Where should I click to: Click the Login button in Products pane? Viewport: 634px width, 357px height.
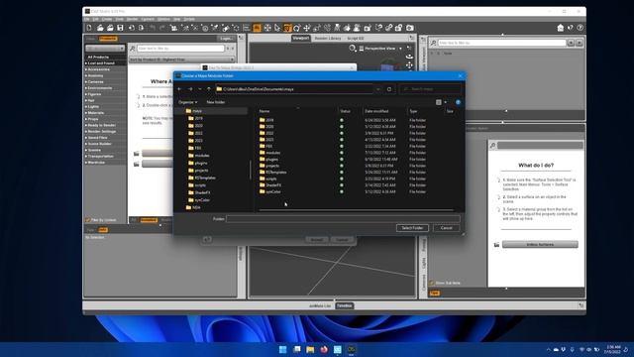point(227,39)
